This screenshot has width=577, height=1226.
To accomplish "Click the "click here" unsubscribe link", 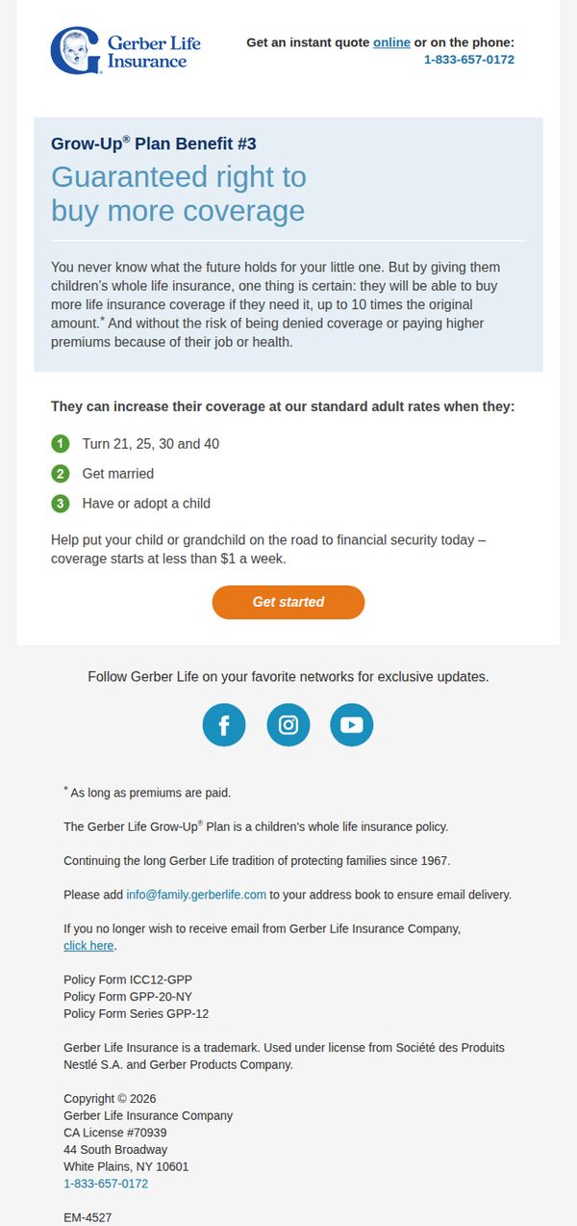I will coord(88,946).
